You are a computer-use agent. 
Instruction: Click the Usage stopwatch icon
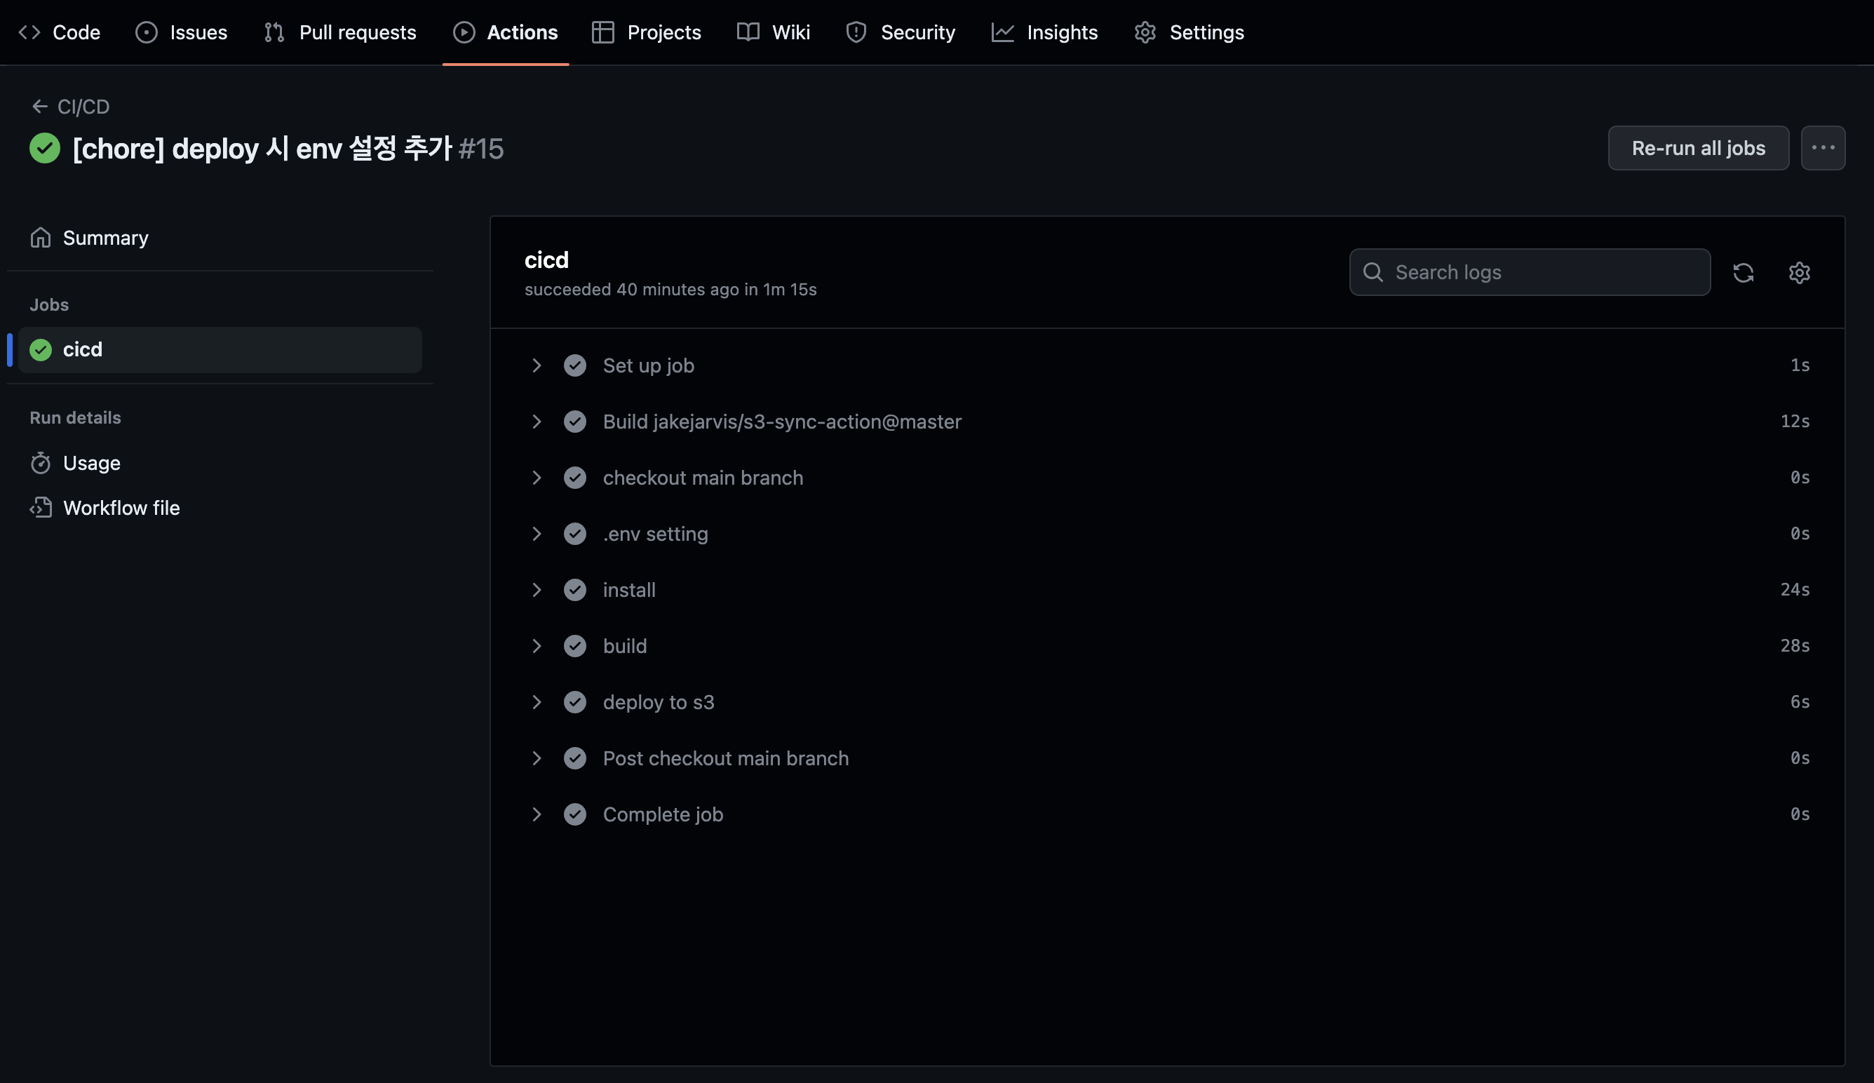tap(41, 463)
